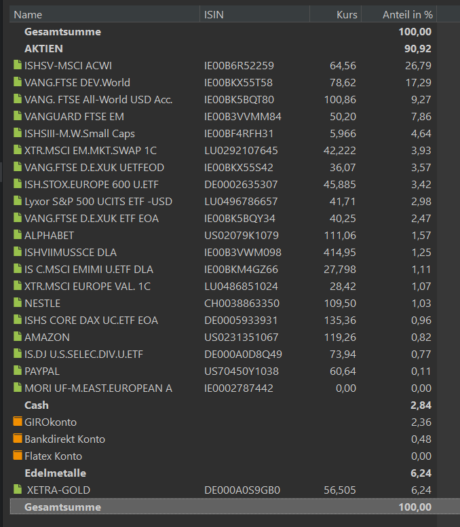
Task: Click the icon next to VANG.FTSE D.E.XUK UETFEOD
Action: click(x=18, y=166)
